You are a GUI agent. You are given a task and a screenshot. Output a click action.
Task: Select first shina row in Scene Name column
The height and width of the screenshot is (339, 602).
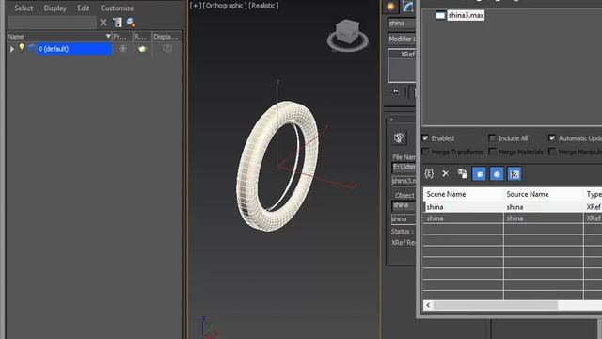pos(464,207)
